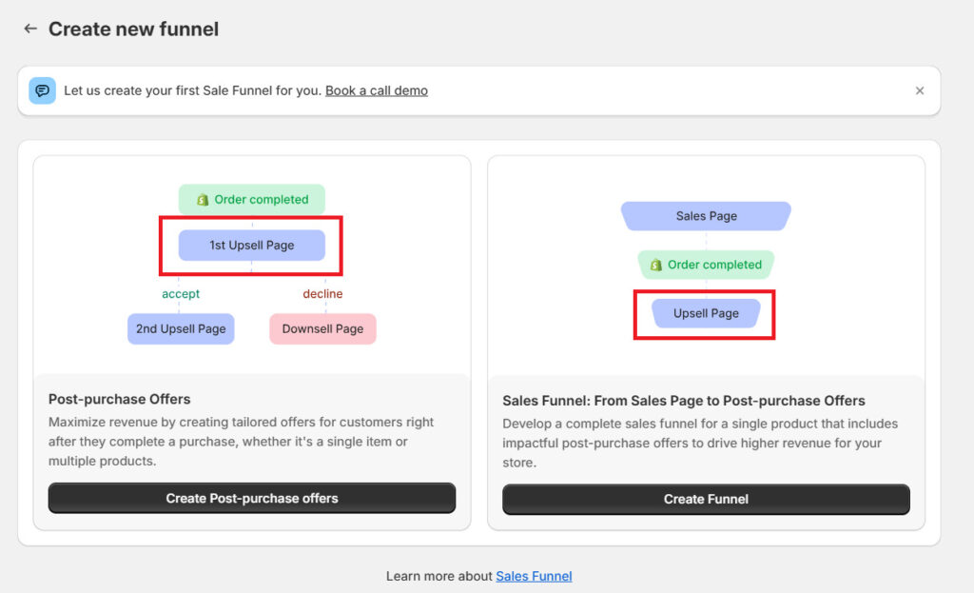Viewport: 974px width, 593px height.
Task: Click the Shopify bag icon on right Order completed badge
Action: (654, 265)
